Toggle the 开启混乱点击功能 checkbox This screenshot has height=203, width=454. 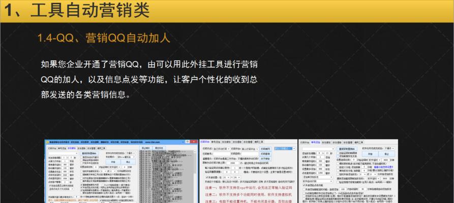(305, 185)
